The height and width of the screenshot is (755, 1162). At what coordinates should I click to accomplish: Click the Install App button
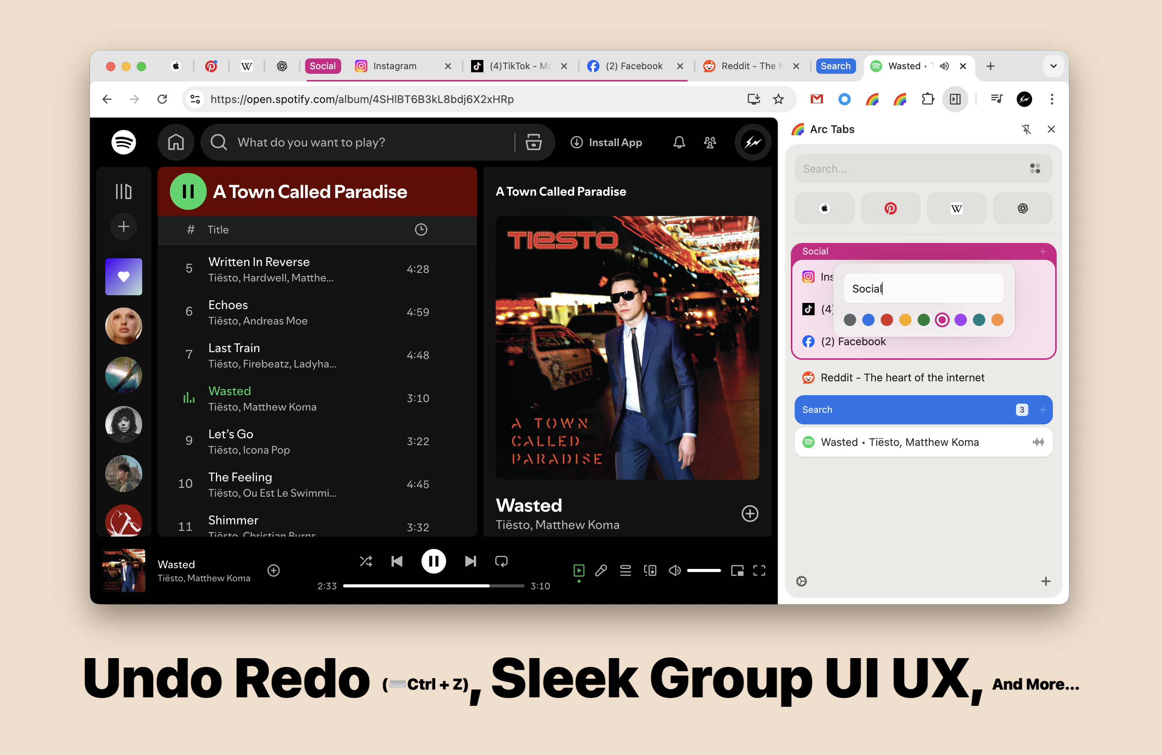click(x=606, y=142)
